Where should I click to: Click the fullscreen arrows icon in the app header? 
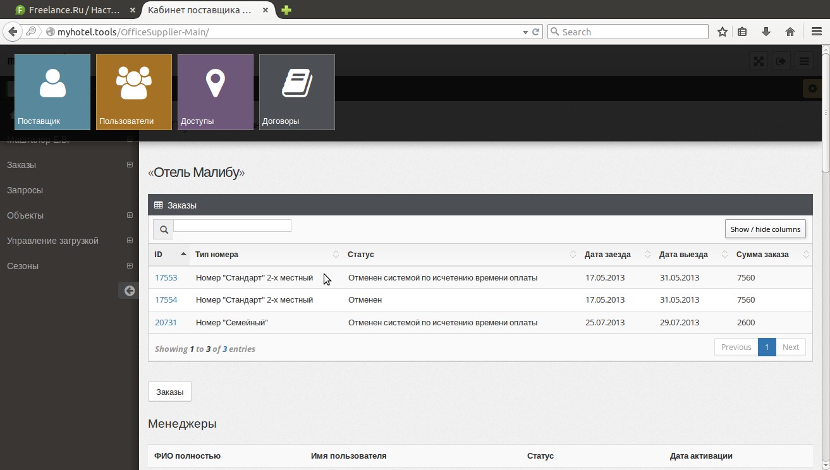click(759, 61)
